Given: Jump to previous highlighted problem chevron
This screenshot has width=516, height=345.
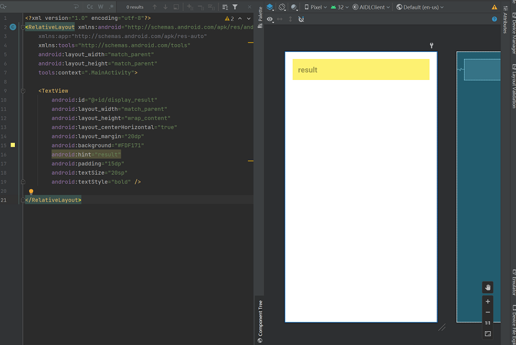Looking at the screenshot, I should pos(240,19).
